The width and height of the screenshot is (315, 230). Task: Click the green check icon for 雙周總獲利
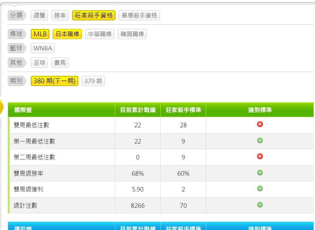[260, 189]
